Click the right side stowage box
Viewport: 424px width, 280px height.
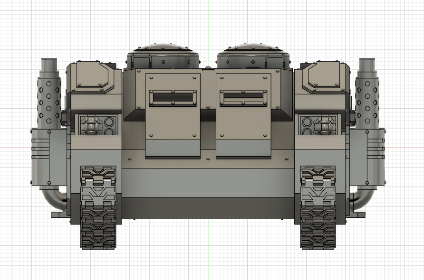click(x=368, y=157)
